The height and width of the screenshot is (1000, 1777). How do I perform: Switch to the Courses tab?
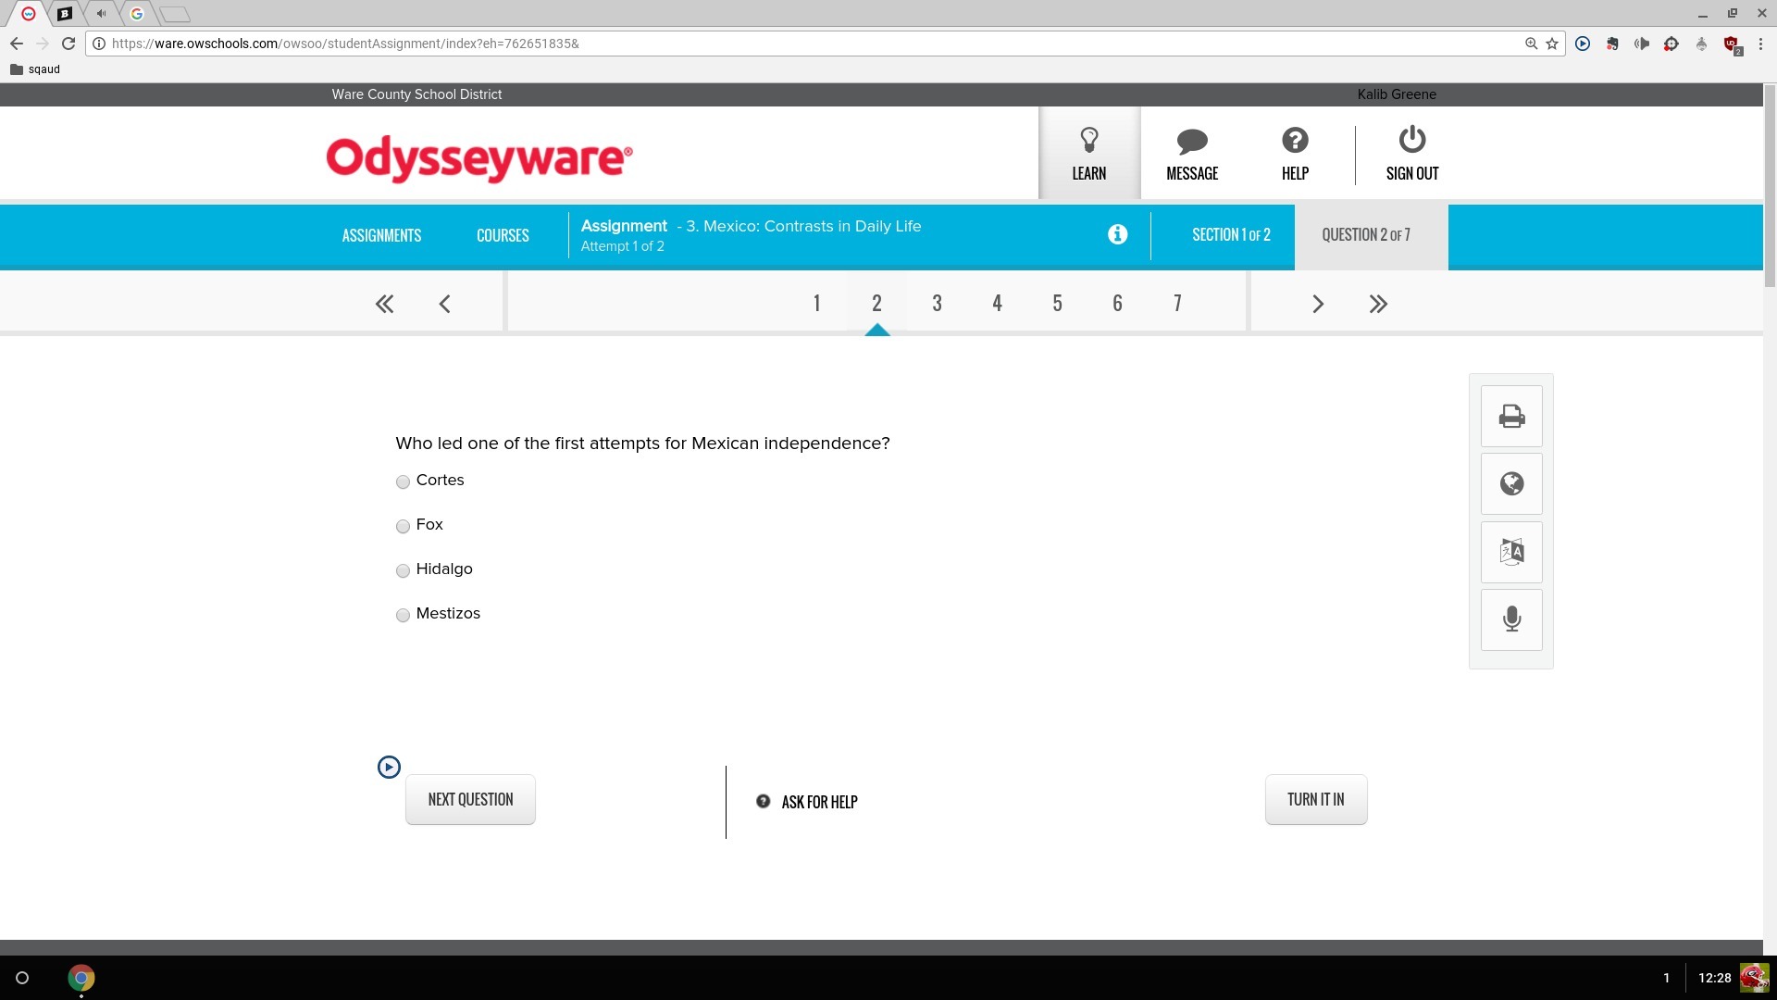503,235
